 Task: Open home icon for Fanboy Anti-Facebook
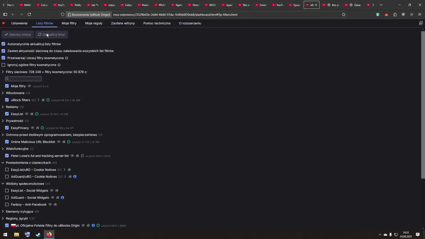click(x=55, y=205)
